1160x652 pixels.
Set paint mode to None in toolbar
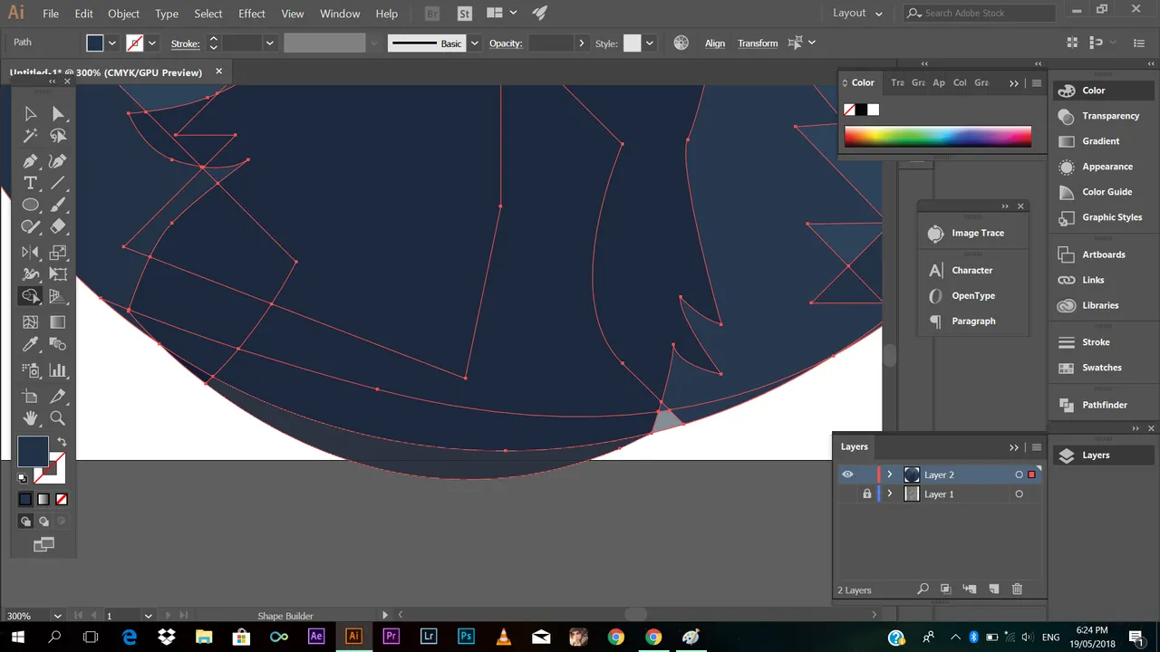[x=62, y=499]
